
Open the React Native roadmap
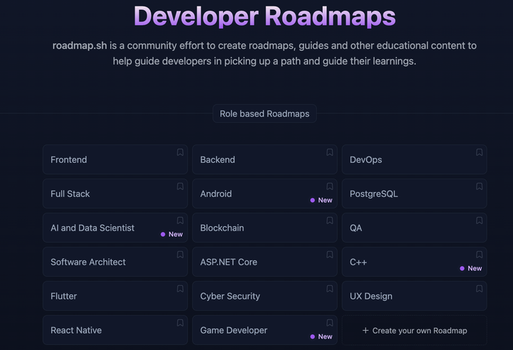click(x=115, y=330)
